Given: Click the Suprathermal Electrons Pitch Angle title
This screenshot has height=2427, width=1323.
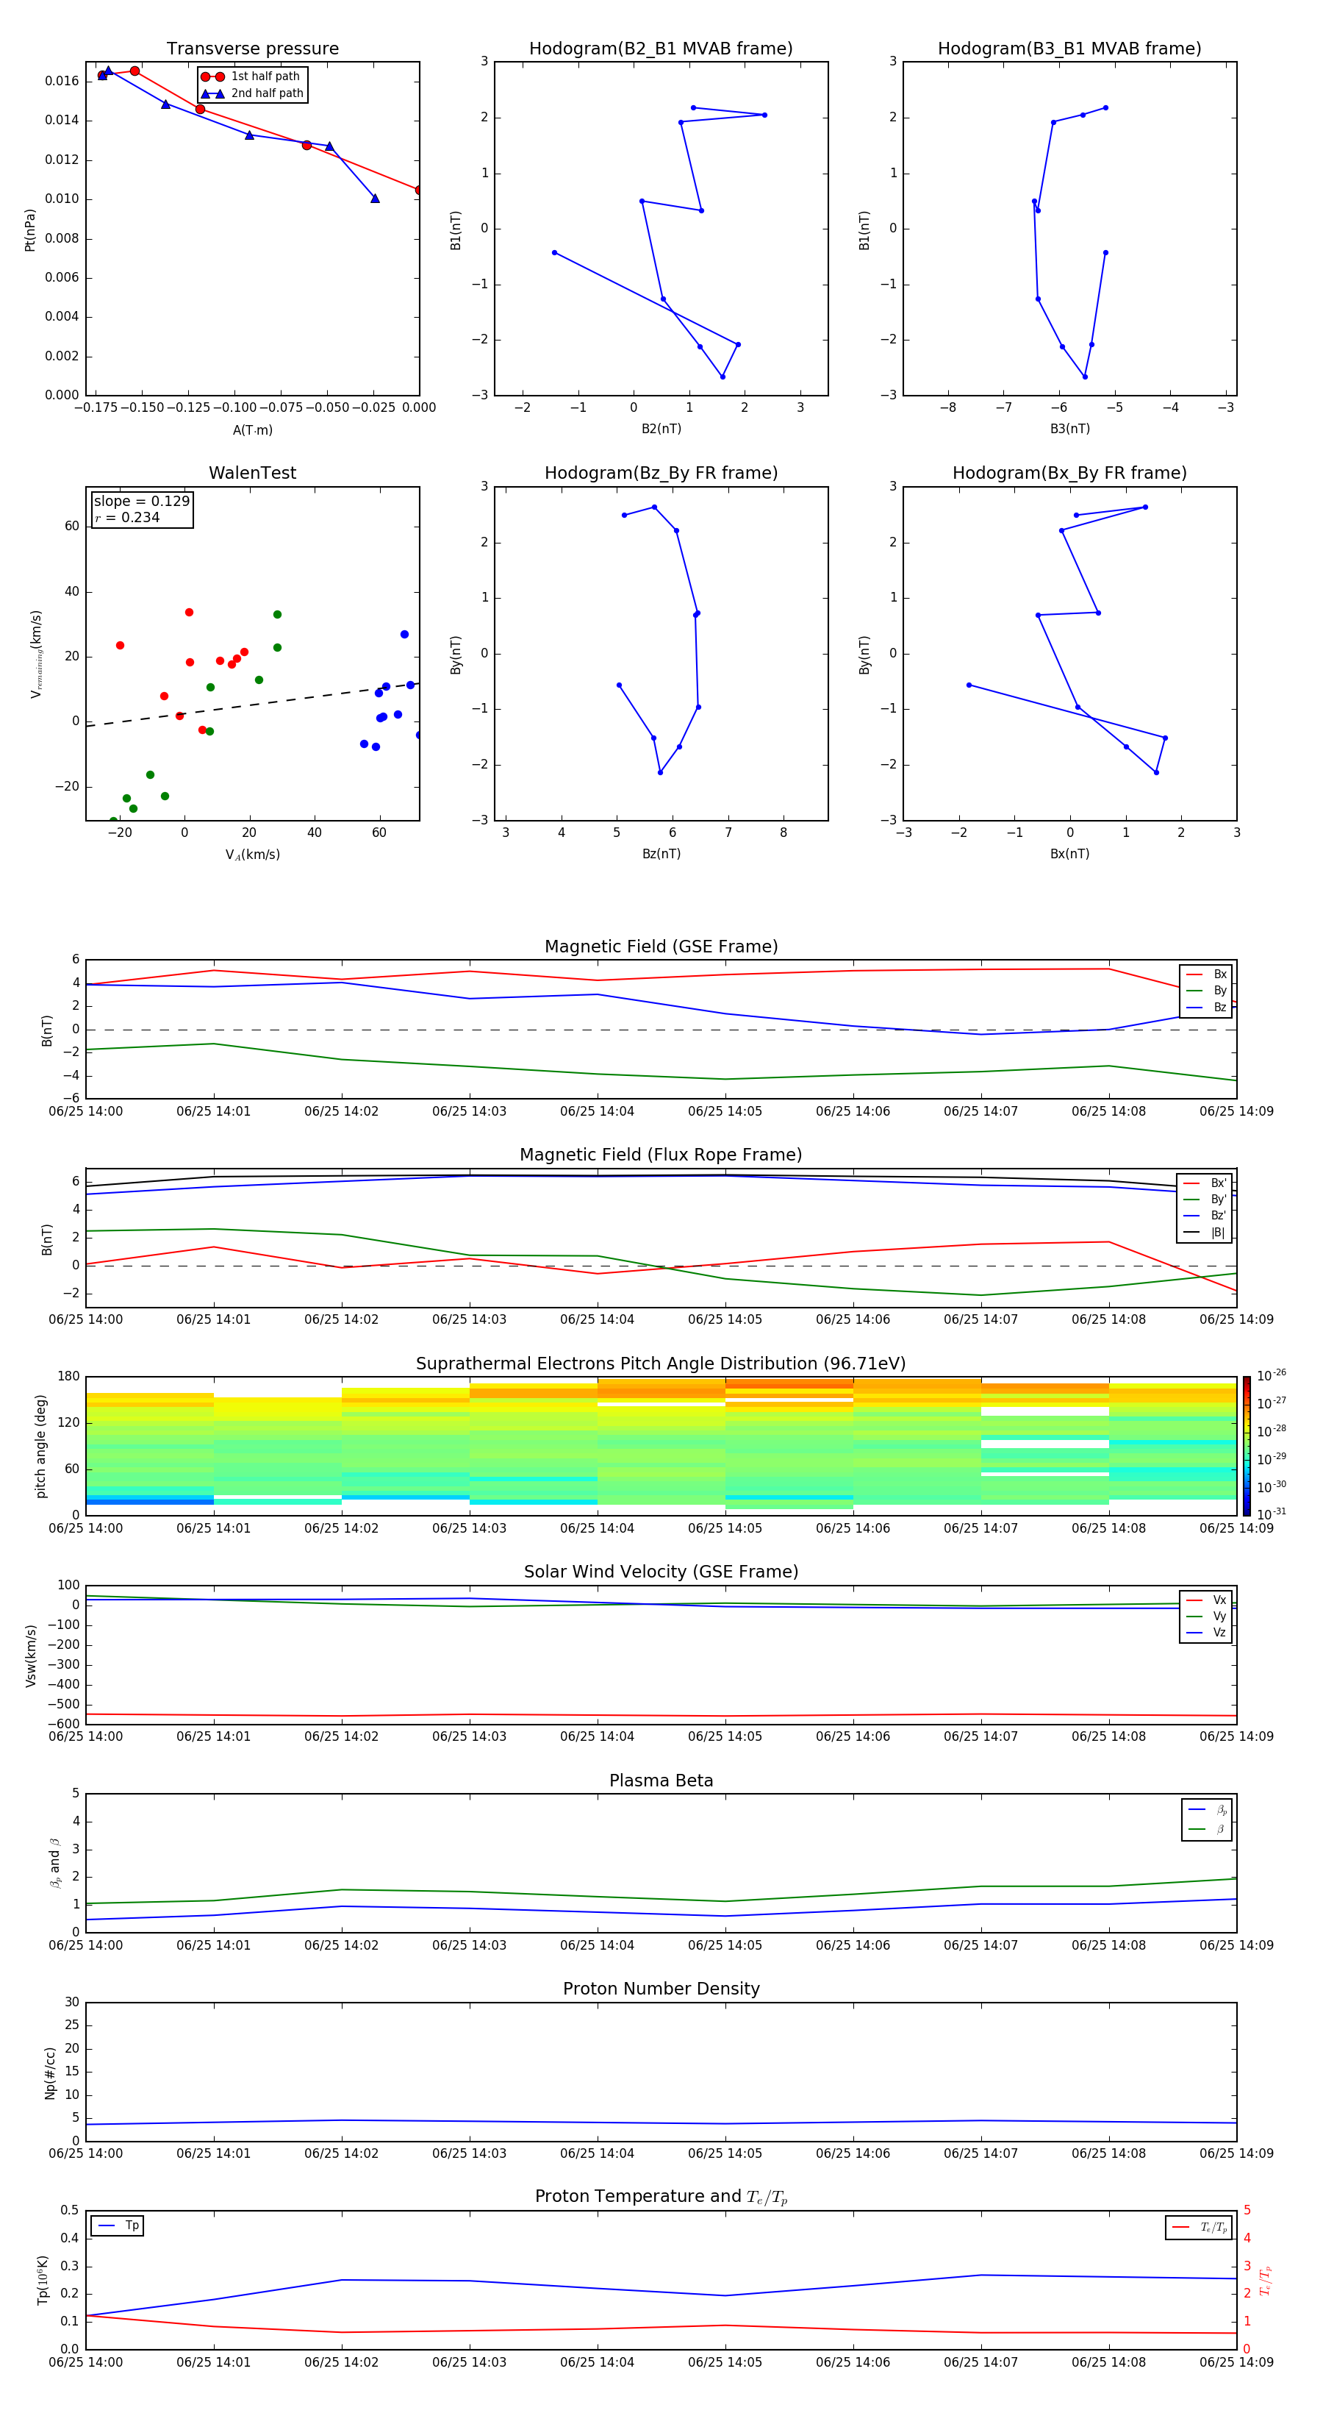Looking at the screenshot, I should pos(661,1364).
